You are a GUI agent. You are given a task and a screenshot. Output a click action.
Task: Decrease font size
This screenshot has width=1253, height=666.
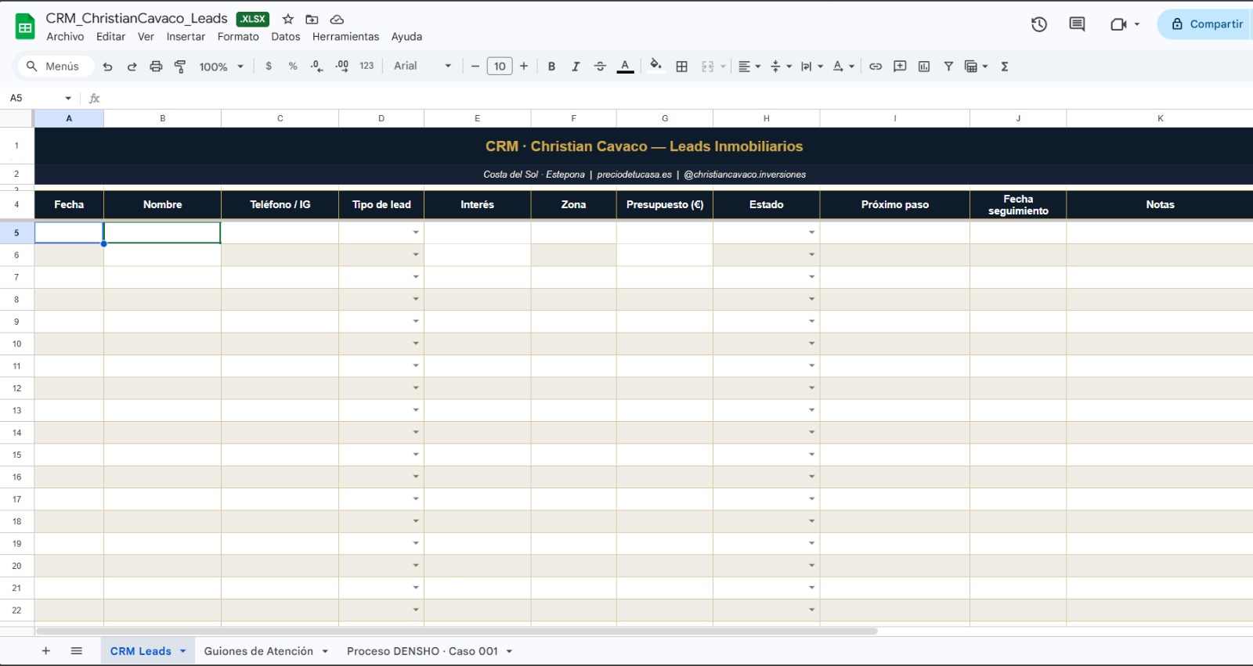(475, 67)
